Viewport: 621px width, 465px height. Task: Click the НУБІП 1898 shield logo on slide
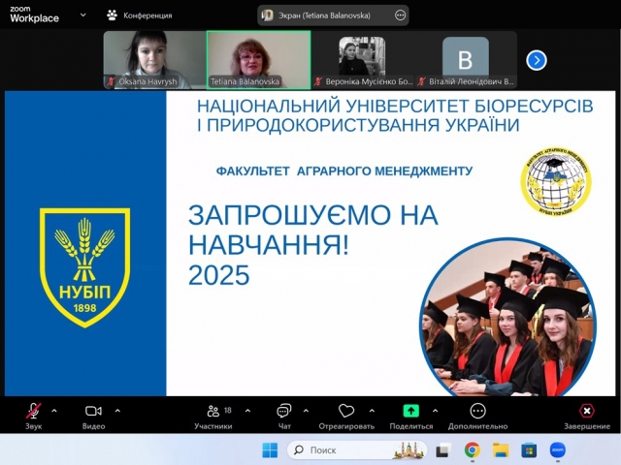click(x=84, y=267)
